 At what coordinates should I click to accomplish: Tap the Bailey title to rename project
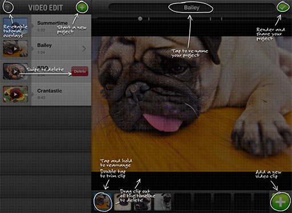coord(192,7)
